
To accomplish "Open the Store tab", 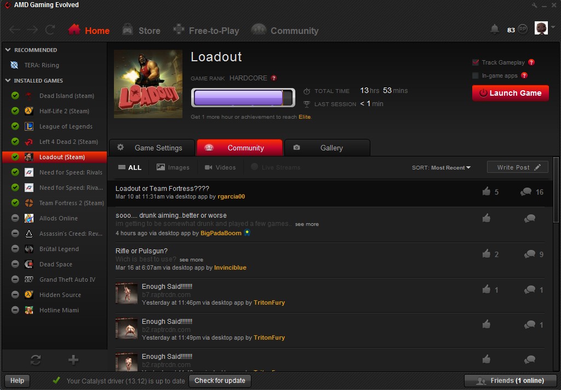I will click(x=141, y=30).
